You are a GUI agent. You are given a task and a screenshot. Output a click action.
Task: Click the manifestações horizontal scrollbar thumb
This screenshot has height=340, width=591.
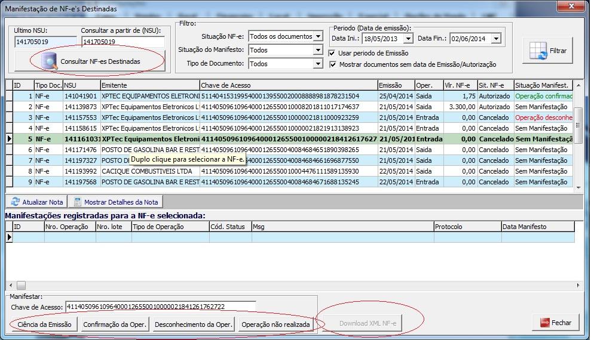pos(22,286)
